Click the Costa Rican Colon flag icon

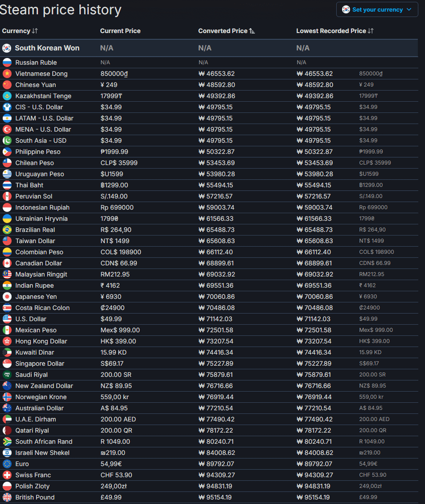click(x=7, y=307)
